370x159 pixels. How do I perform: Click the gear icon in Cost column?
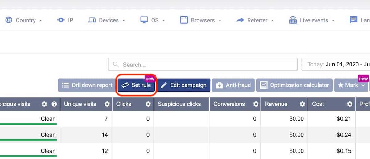tap(350, 104)
